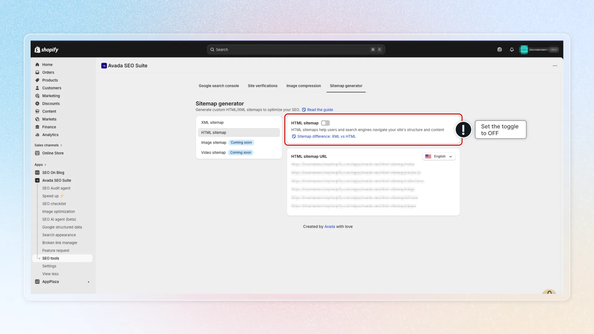
Task: Click the Orders inbox icon
Action: [37, 72]
